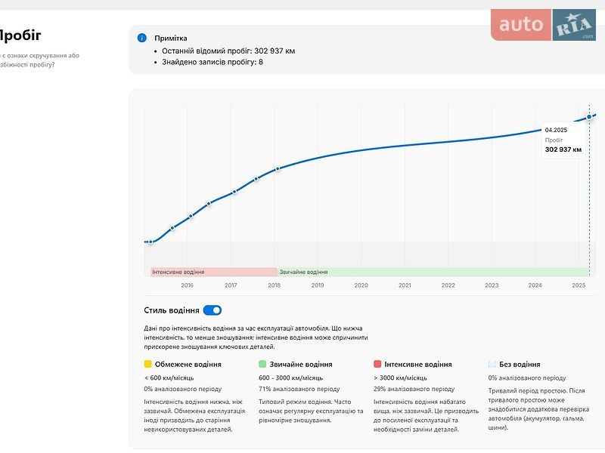605x453 pixels.
Task: Click the pink Інтенсивне водіння timeline bar
Action: point(214,272)
